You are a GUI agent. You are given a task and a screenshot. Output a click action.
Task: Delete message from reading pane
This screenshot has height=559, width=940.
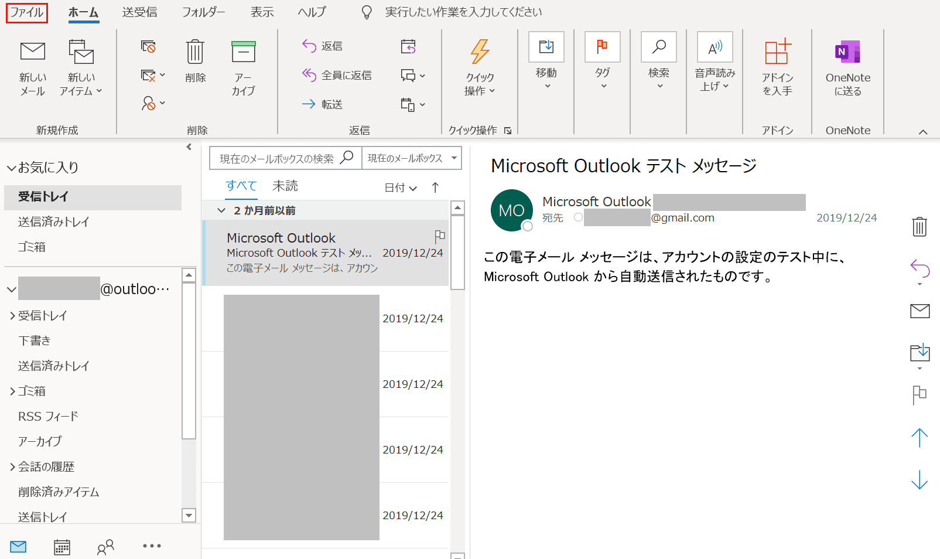pyautogui.click(x=920, y=226)
